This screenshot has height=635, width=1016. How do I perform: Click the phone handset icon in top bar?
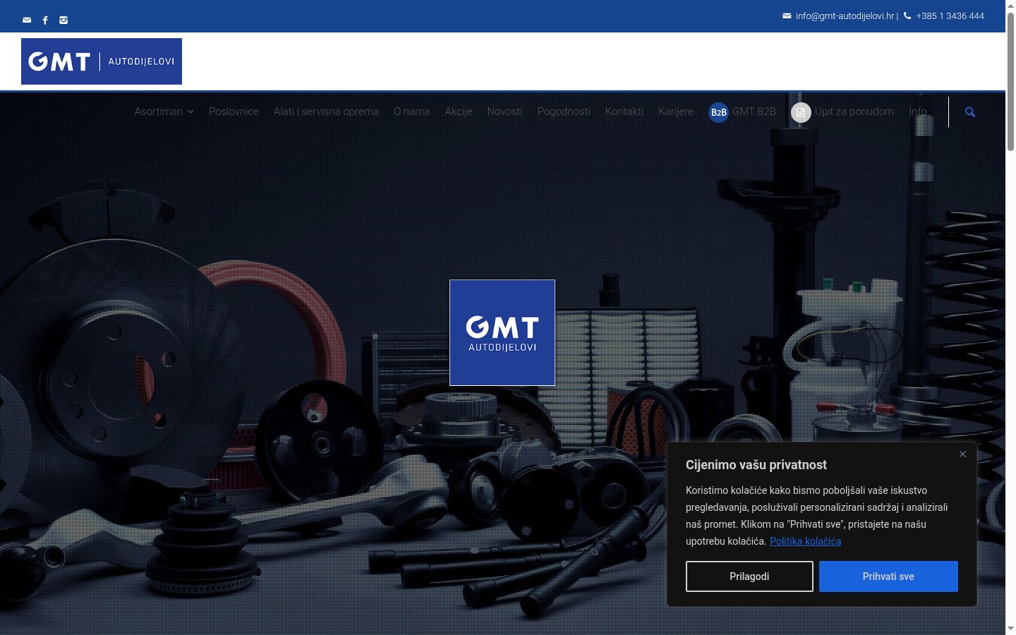(x=907, y=16)
